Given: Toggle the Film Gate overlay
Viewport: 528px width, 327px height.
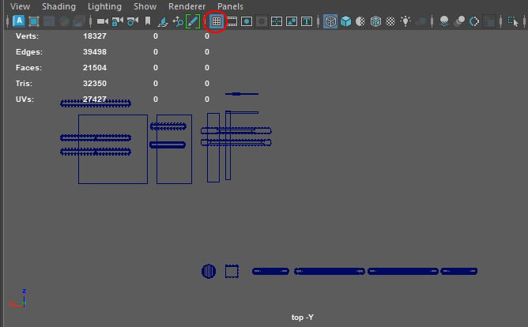Looking at the screenshot, I should 232,21.
